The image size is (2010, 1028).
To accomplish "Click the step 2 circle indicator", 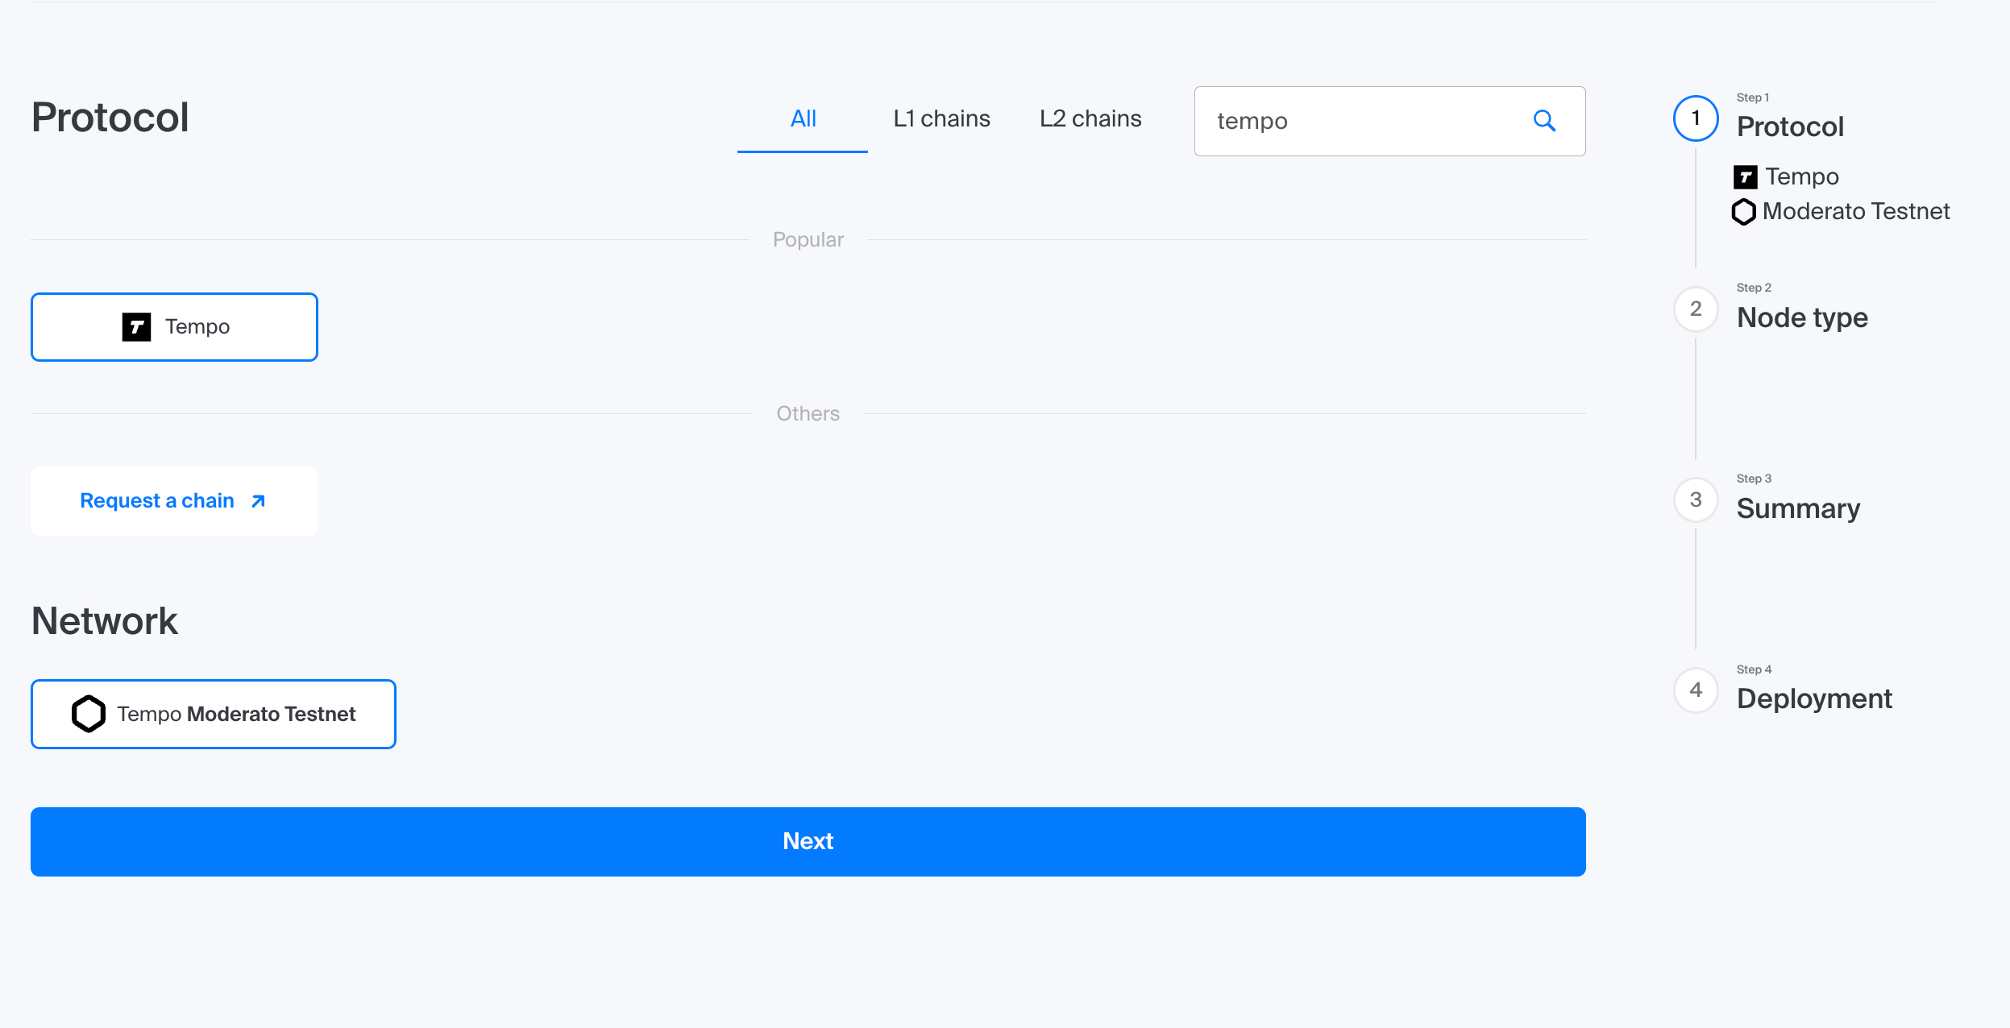I will (1696, 309).
